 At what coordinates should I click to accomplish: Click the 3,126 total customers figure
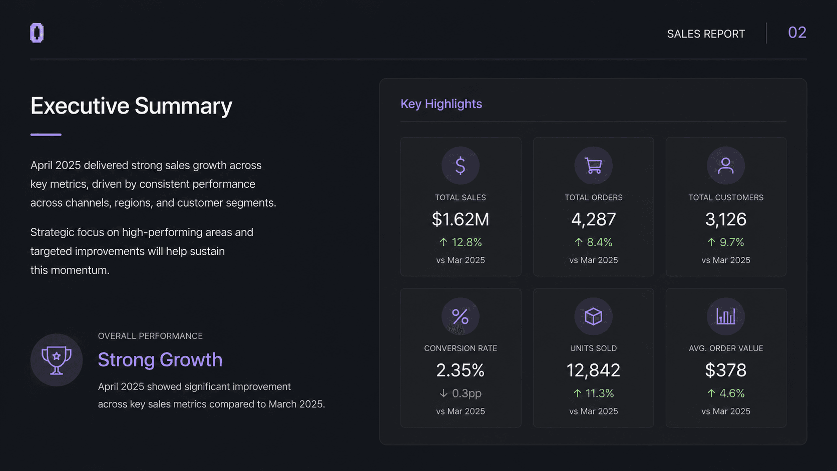[x=726, y=219]
